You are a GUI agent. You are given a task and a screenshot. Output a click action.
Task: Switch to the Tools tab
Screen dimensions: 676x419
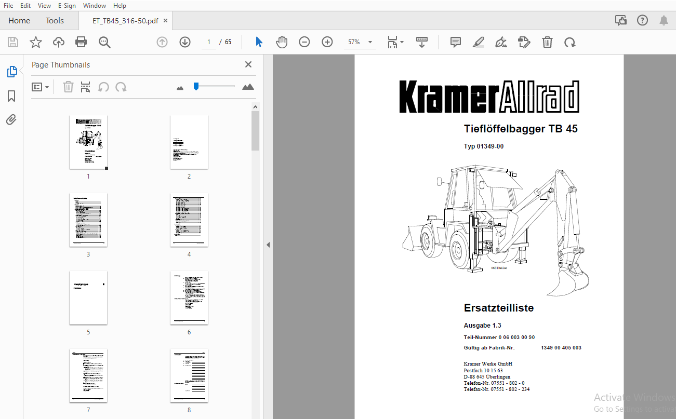pos(55,21)
